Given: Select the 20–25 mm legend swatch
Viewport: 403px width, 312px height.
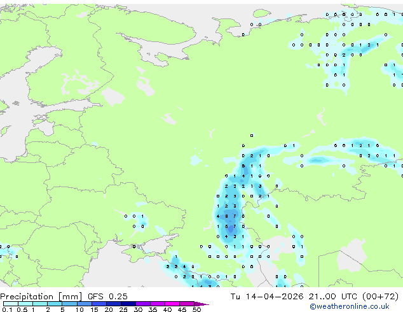Looking at the screenshot, I should pyautogui.click(x=113, y=304).
